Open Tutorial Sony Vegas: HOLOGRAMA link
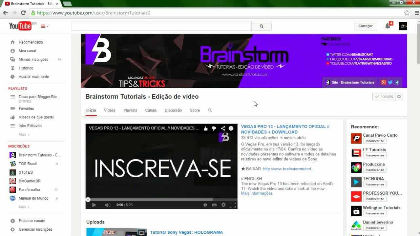Viewport: 420px width, 236px height. 186,232
